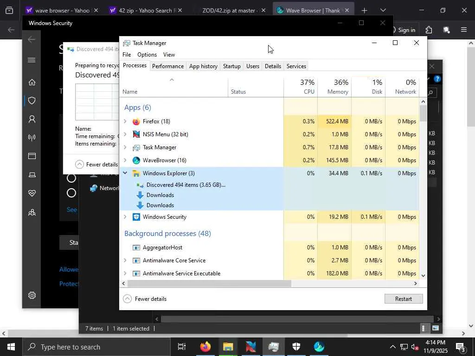Open Wave Browser taskbar icon
Viewport: 475px width, 356px height.
[319, 347]
